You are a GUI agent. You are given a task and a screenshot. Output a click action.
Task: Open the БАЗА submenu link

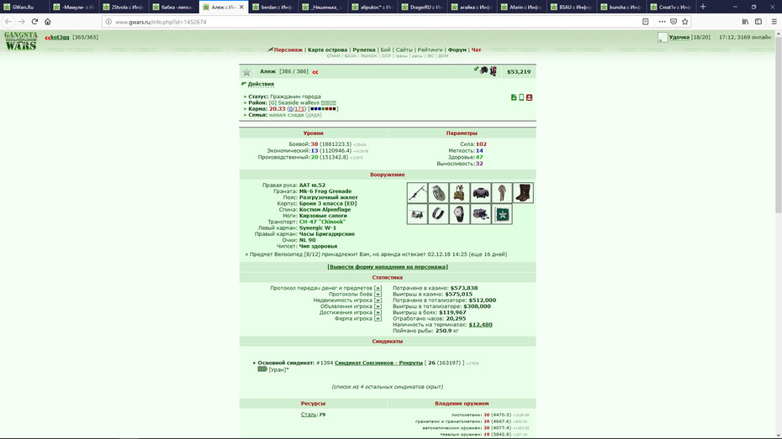(350, 56)
